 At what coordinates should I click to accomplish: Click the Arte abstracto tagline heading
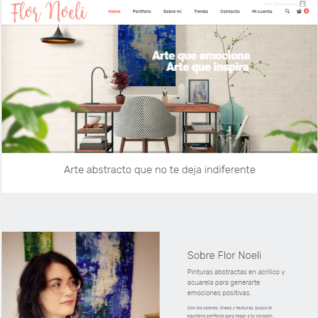point(160,170)
